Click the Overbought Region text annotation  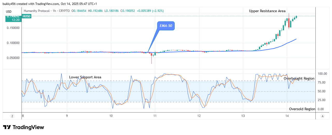coord(299,78)
